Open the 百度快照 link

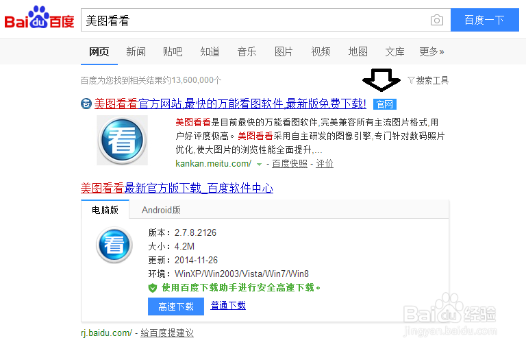tap(290, 164)
